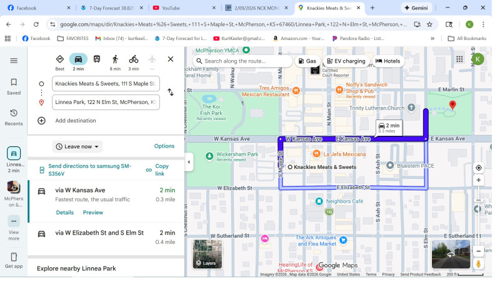The image size is (500, 286).
Task: Click The Ark Antiques and Flea Market marker
Action: click(x=343, y=240)
